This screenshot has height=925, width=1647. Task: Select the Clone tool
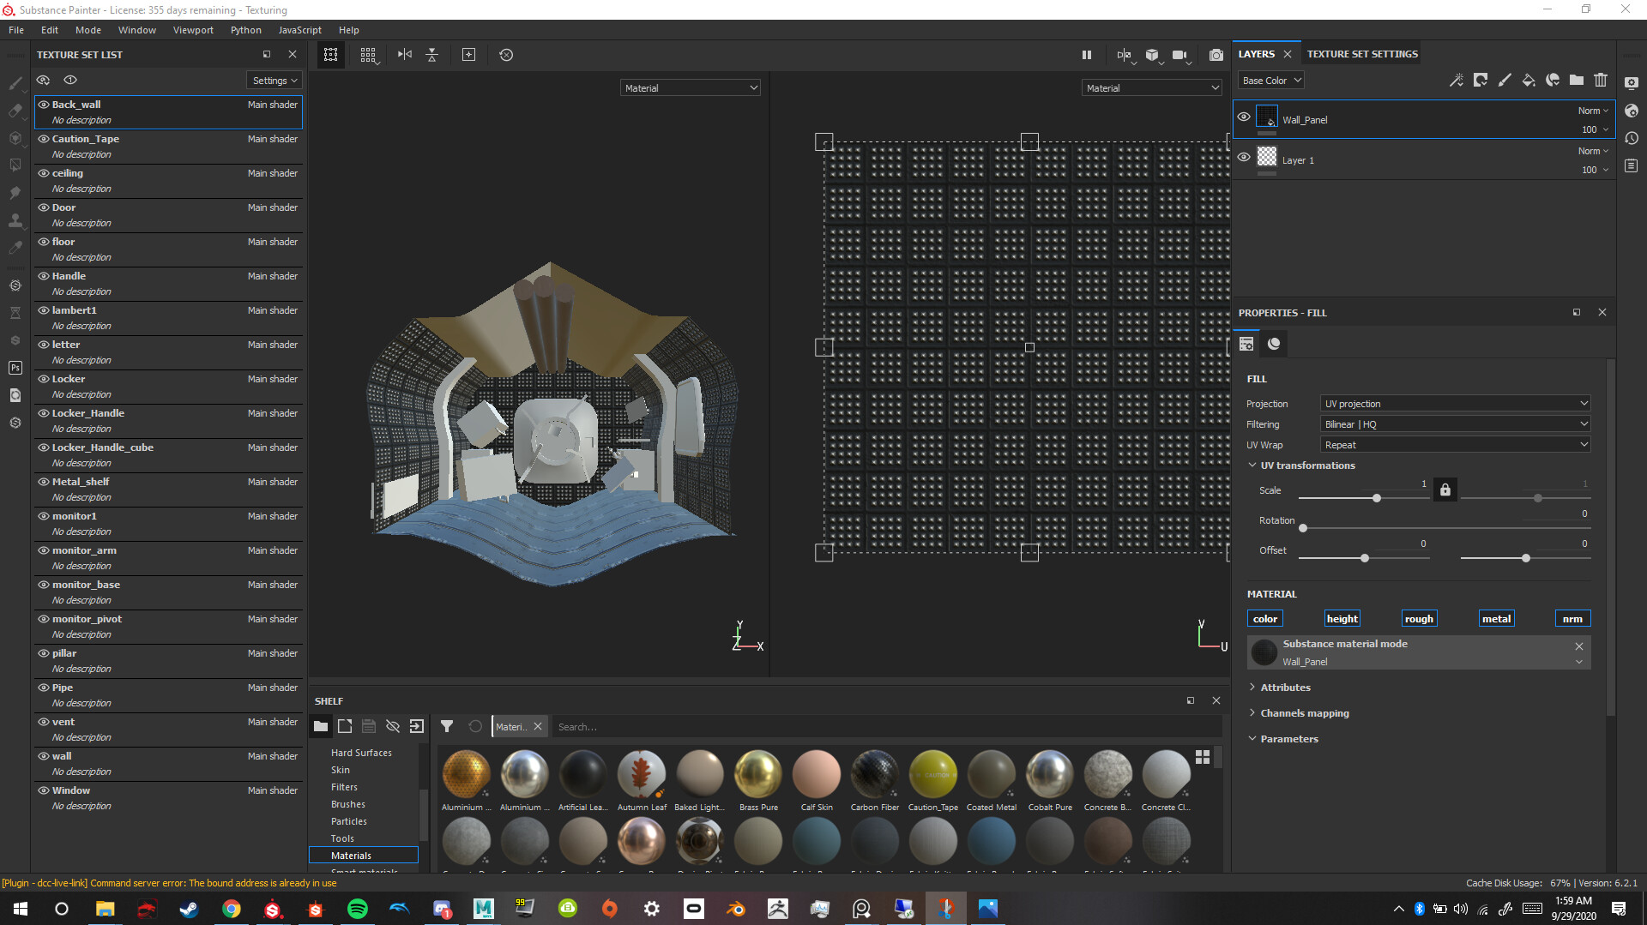point(15,219)
